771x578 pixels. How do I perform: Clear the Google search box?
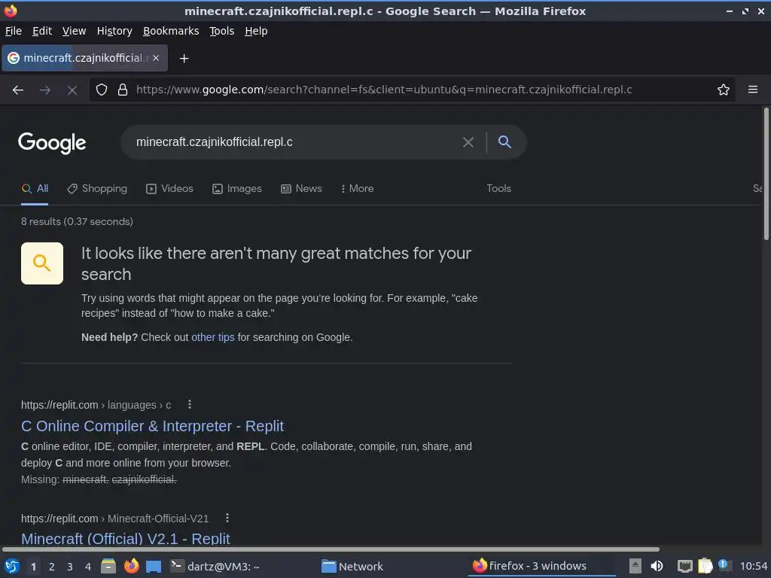click(x=468, y=142)
